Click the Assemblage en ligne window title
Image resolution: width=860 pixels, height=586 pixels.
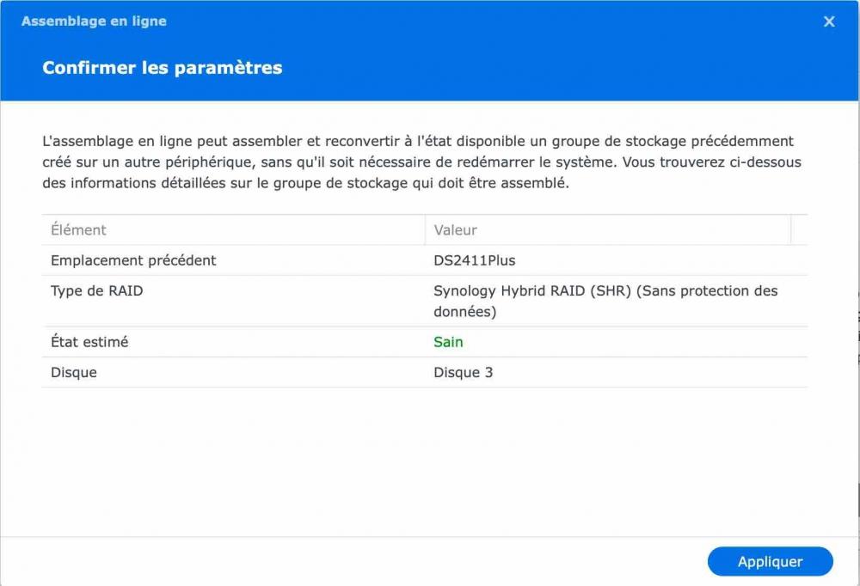pos(94,21)
